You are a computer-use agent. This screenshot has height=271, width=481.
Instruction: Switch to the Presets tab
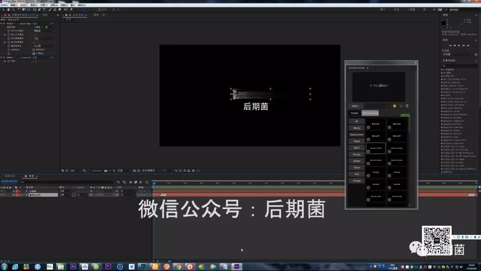pyautogui.click(x=355, y=113)
